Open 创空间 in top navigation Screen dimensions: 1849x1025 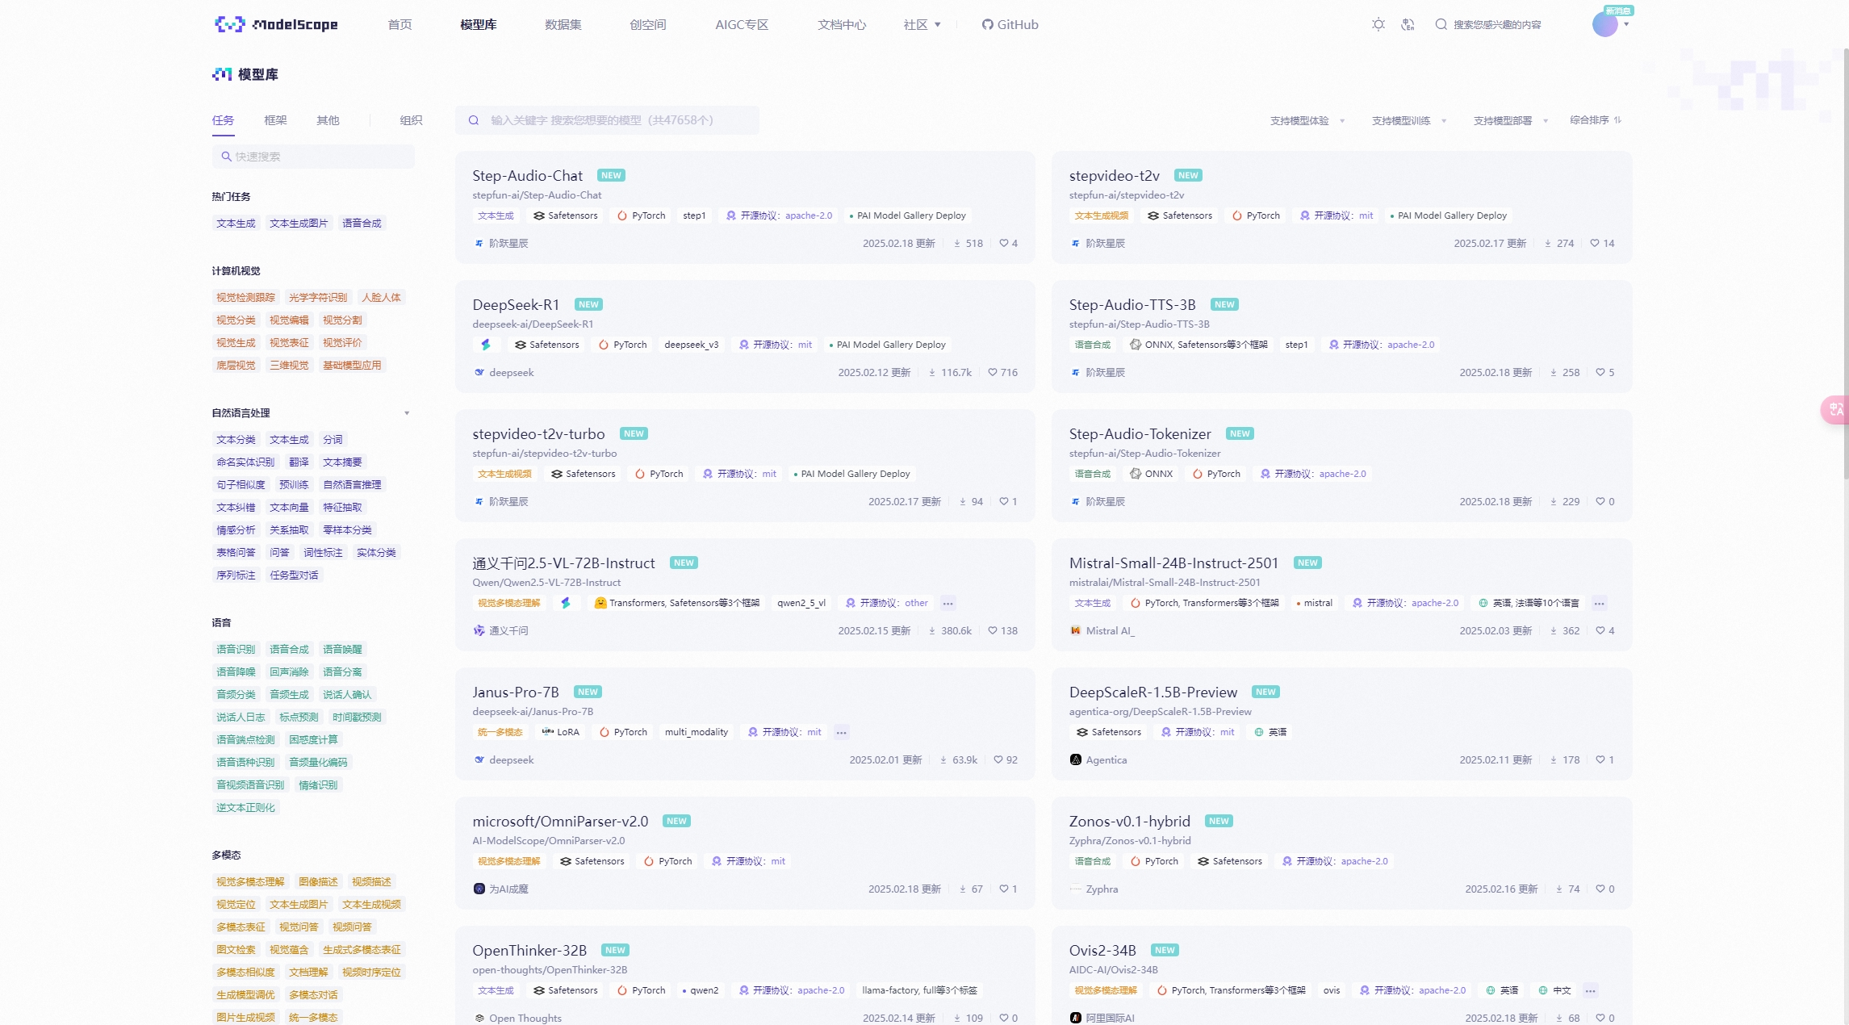coord(648,24)
